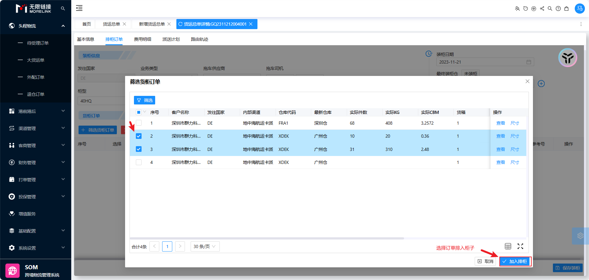Switch to the 路由轨迹 tab
589x280 pixels.
tap(199, 39)
